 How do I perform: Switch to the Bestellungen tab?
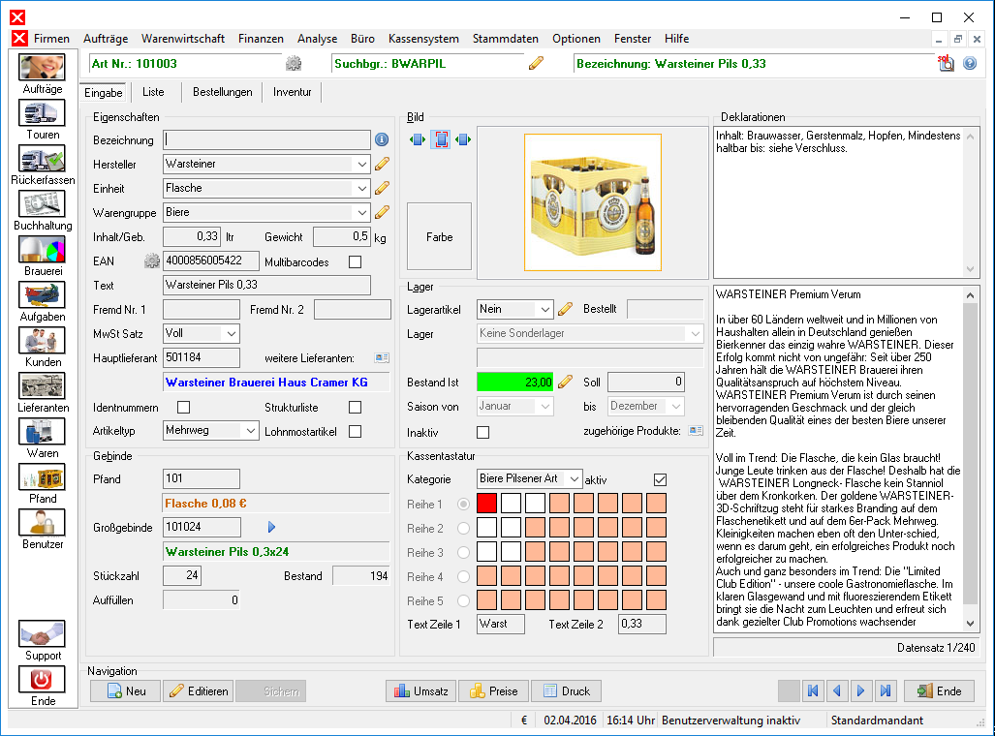point(222,92)
